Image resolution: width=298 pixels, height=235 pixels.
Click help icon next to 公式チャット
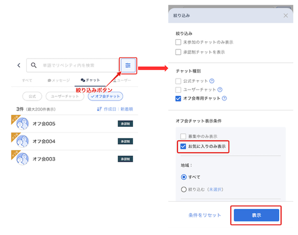coord(212,81)
